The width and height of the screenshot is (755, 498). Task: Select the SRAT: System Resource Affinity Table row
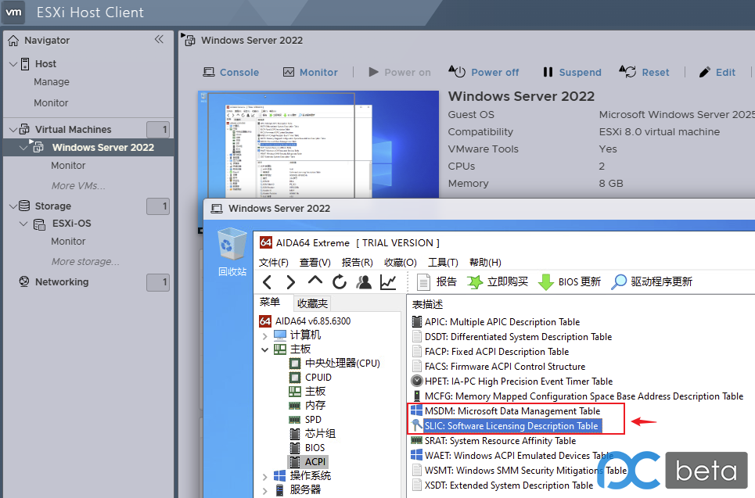click(494, 441)
